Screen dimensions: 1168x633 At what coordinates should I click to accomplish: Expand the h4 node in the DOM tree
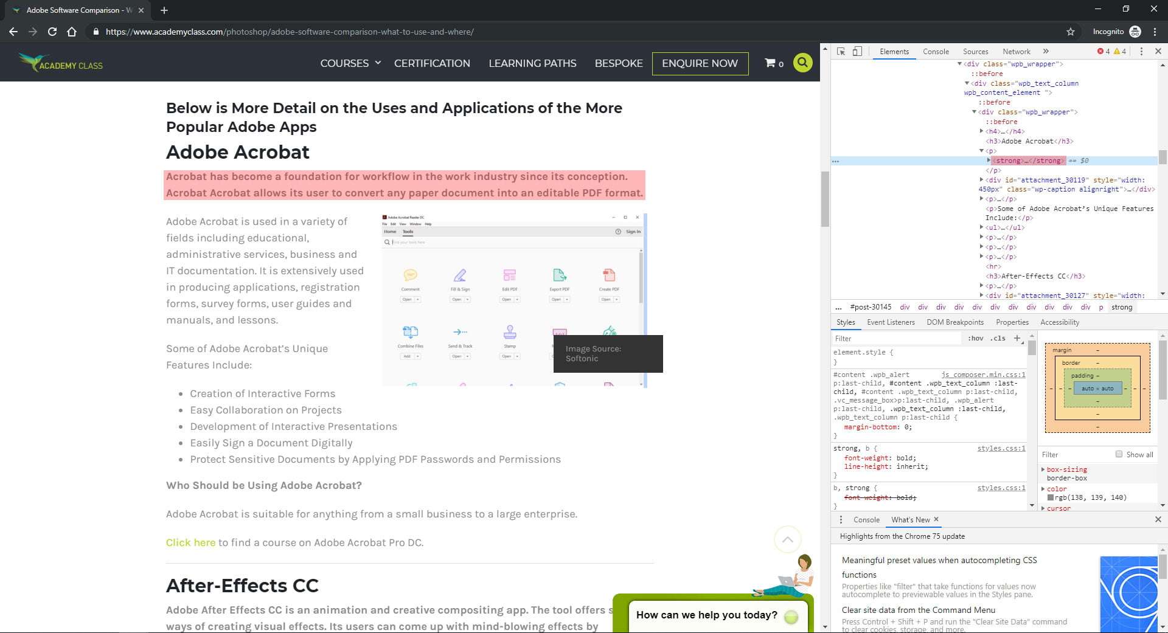pos(981,131)
